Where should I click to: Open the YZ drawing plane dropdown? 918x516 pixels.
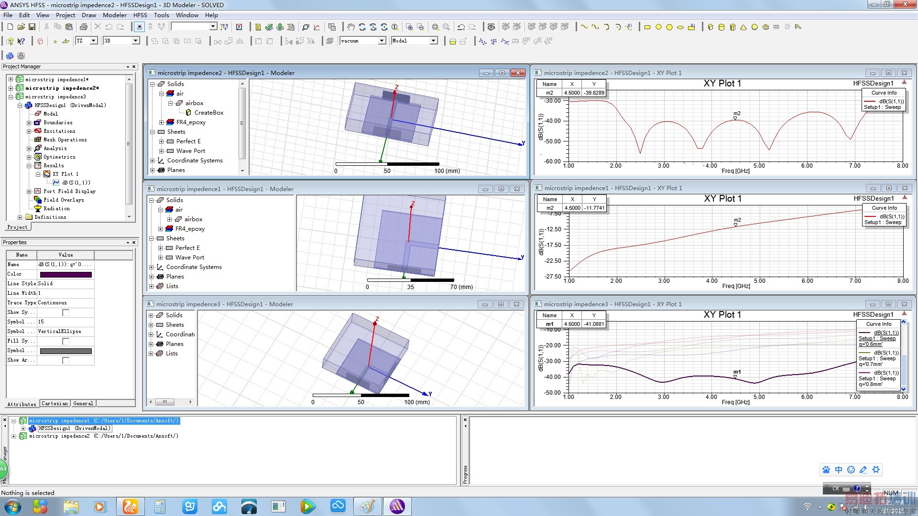94,41
